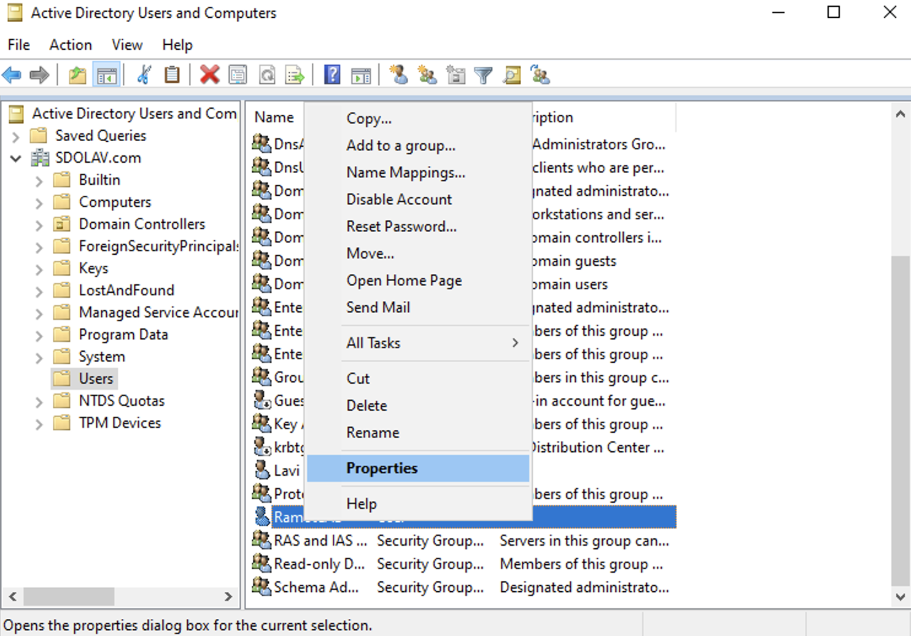Click the clipboard icon in the toolbar
This screenshot has height=636, width=911.
point(173,75)
